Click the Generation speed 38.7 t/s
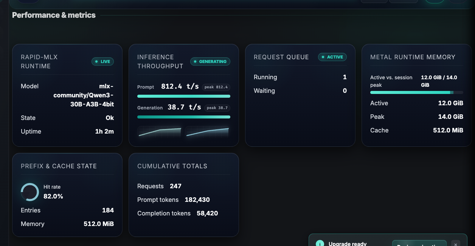475x246 pixels. point(185,107)
